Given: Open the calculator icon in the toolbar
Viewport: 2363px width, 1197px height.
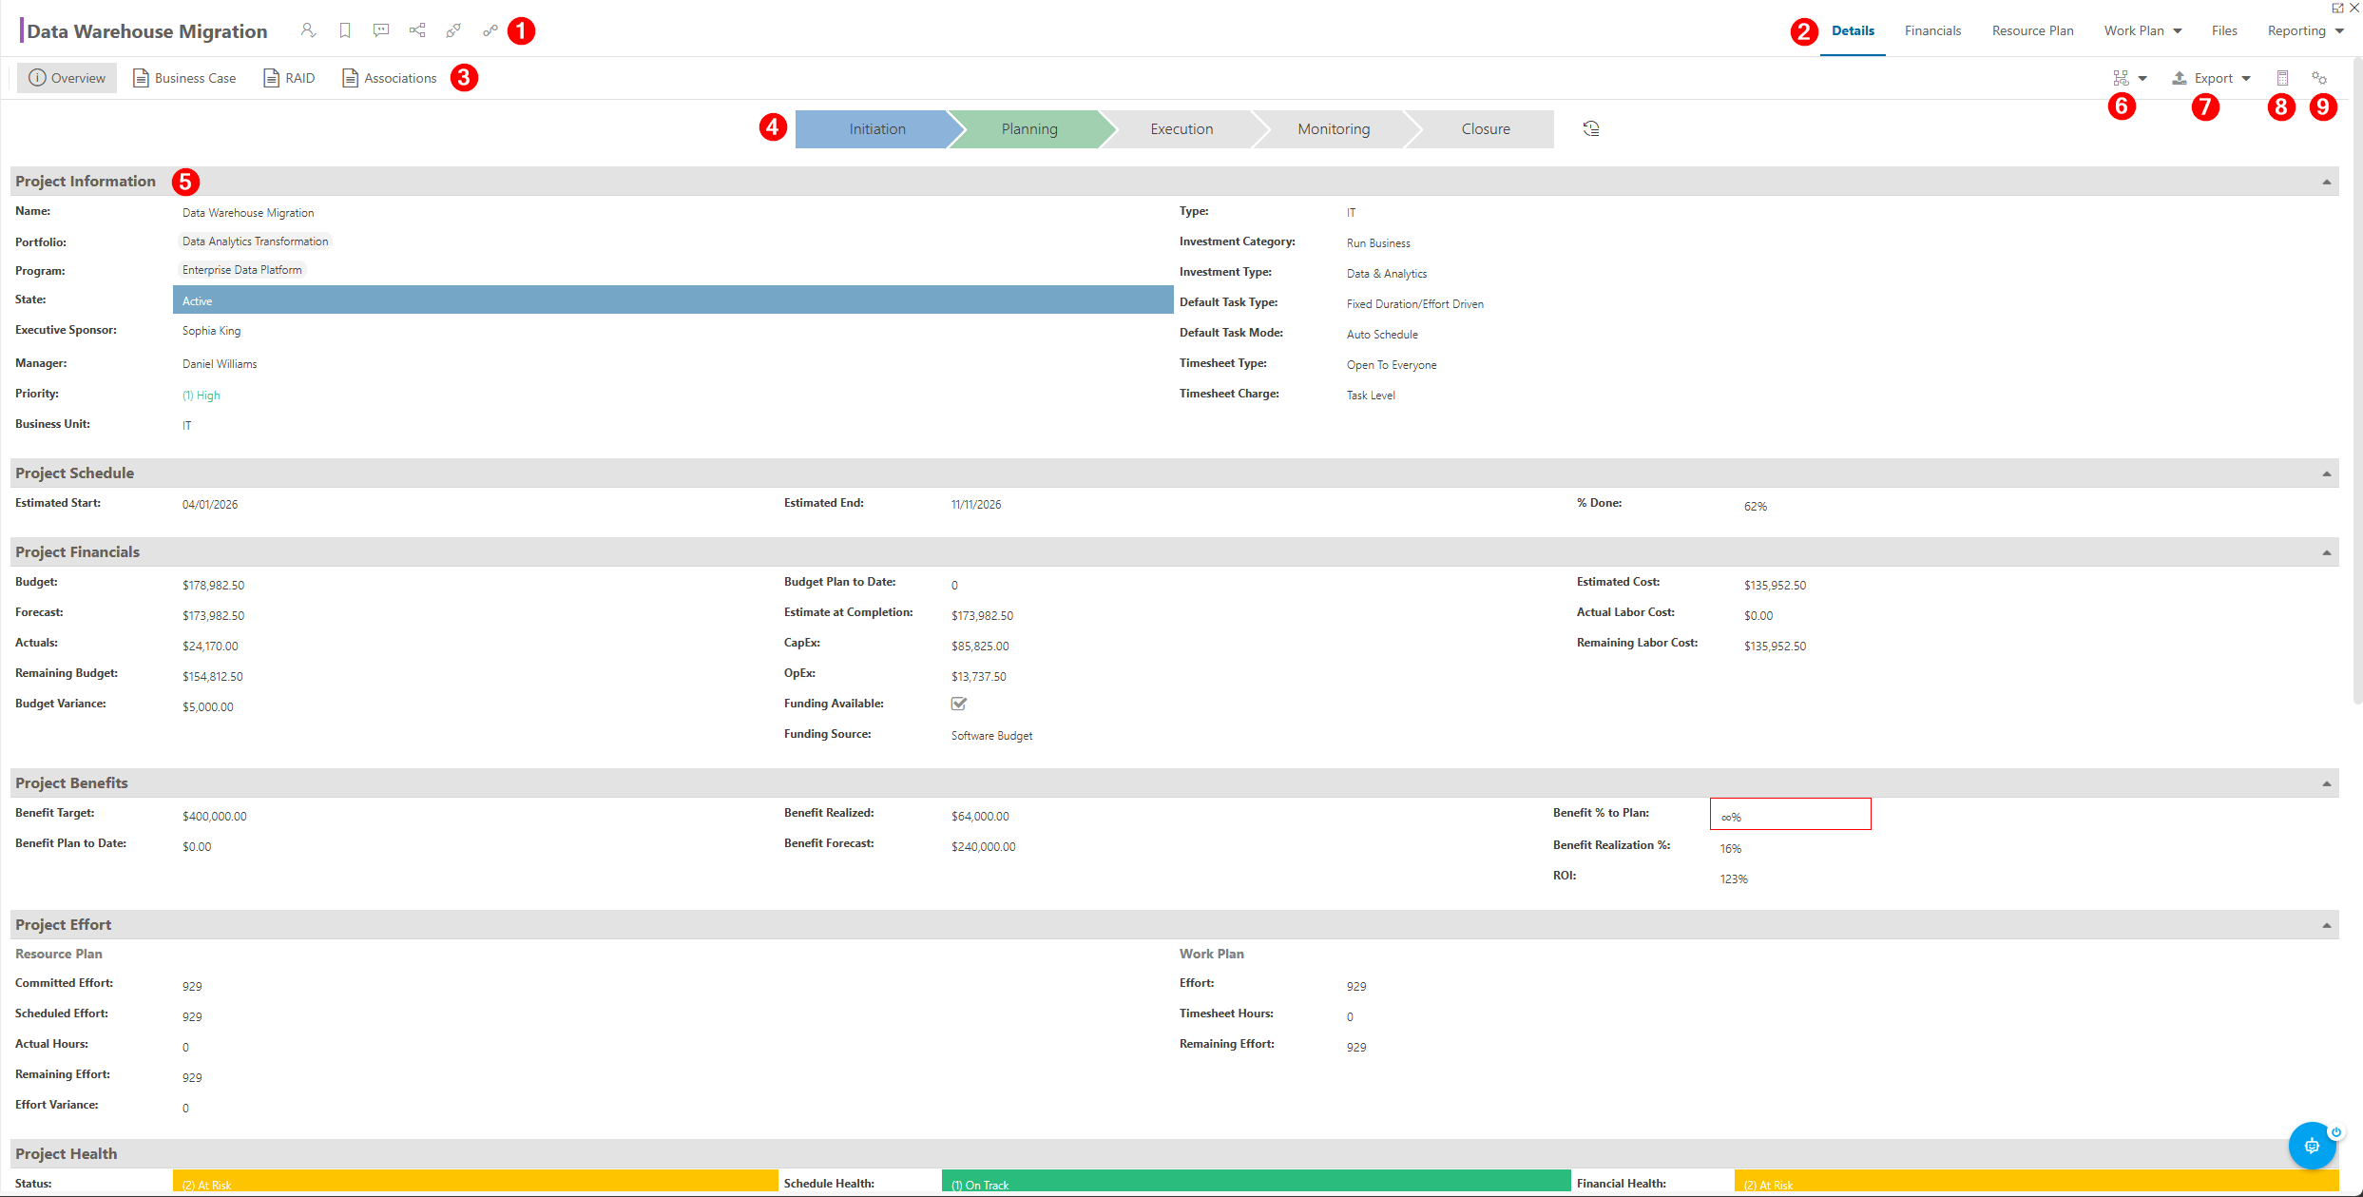Looking at the screenshot, I should [2282, 78].
